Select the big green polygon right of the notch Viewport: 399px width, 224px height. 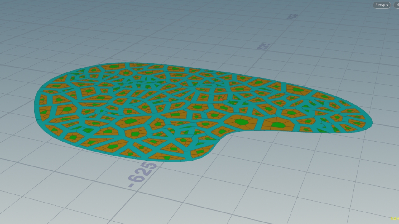pos(278,125)
